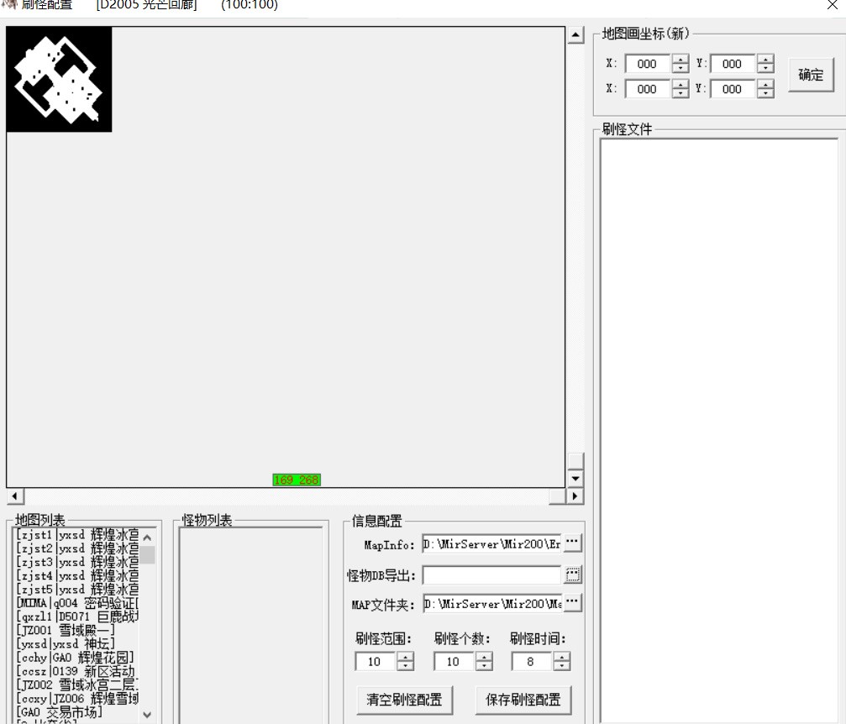
Task: Decrease the second Y coordinate with its down arrow
Action: pos(765,93)
